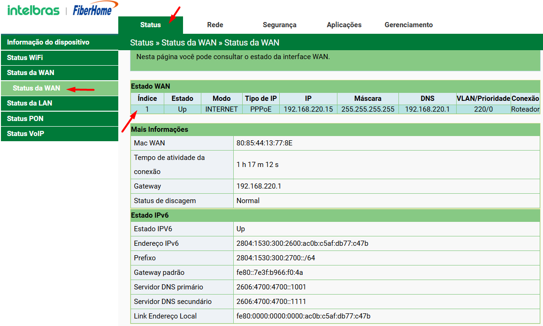
Task: Go to the Aplicações tab
Action: point(344,25)
